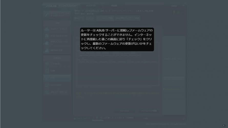228x128 pixels.
Task: Click the FAQ search magnifier icon
Action: pyautogui.click(x=184, y=119)
